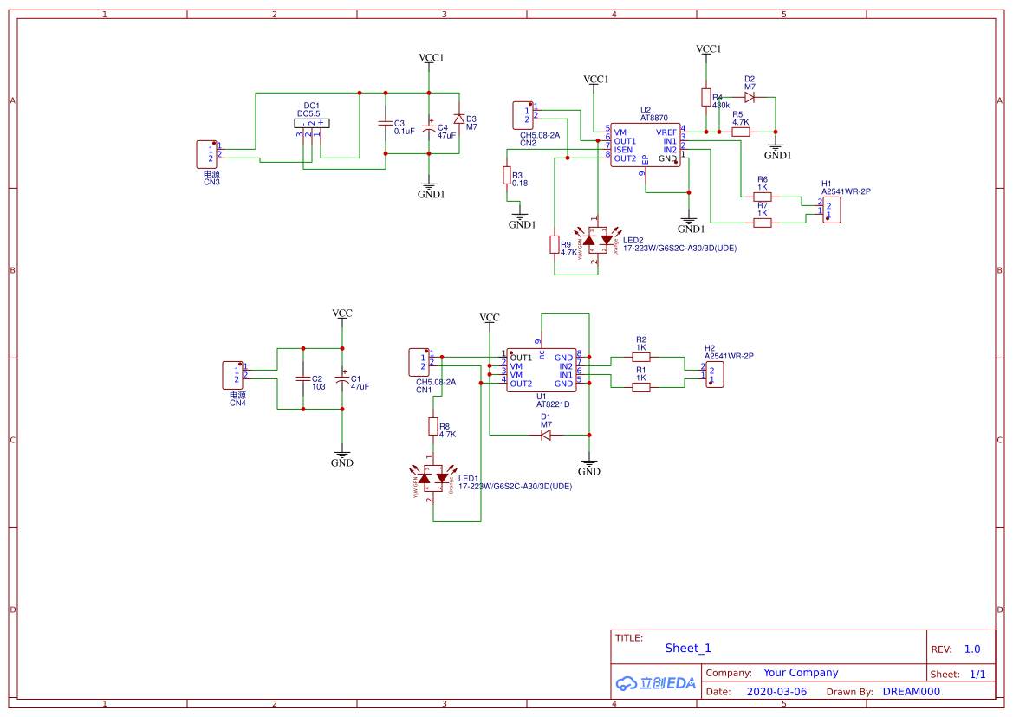Image resolution: width=1013 pixels, height=717 pixels.
Task: Click the CN2 CH5.08-2A connector symbol
Action: click(523, 115)
